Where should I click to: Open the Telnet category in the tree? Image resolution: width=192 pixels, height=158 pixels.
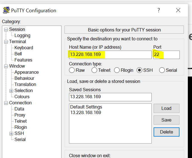[x=20, y=121]
